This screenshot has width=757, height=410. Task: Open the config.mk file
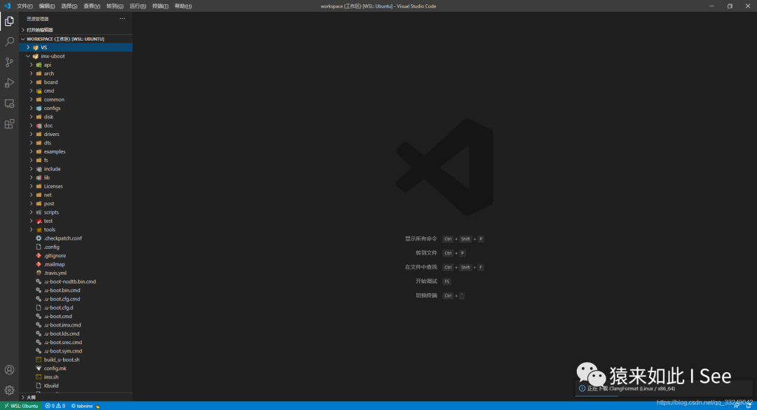76,369
